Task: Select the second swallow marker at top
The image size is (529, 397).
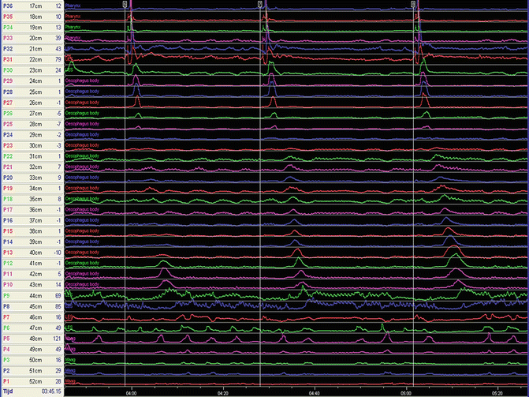Action: pyautogui.click(x=260, y=4)
